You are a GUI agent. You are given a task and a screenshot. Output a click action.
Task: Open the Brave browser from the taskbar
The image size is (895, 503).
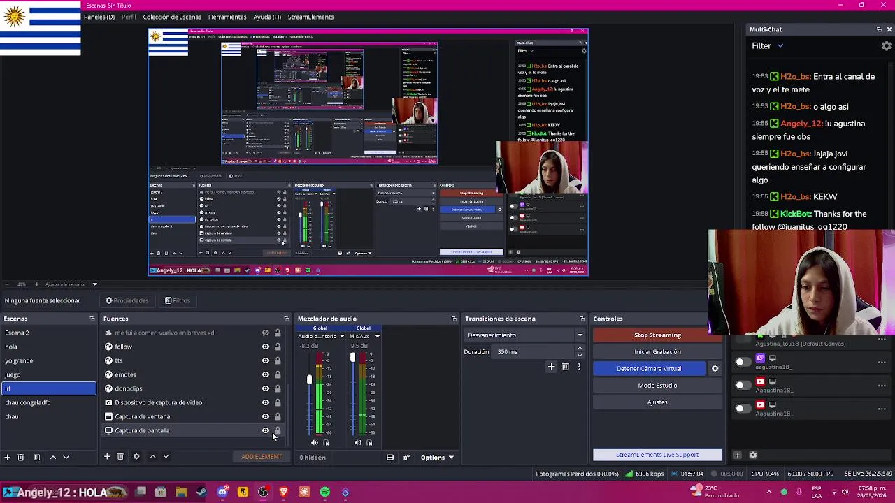coord(283,492)
